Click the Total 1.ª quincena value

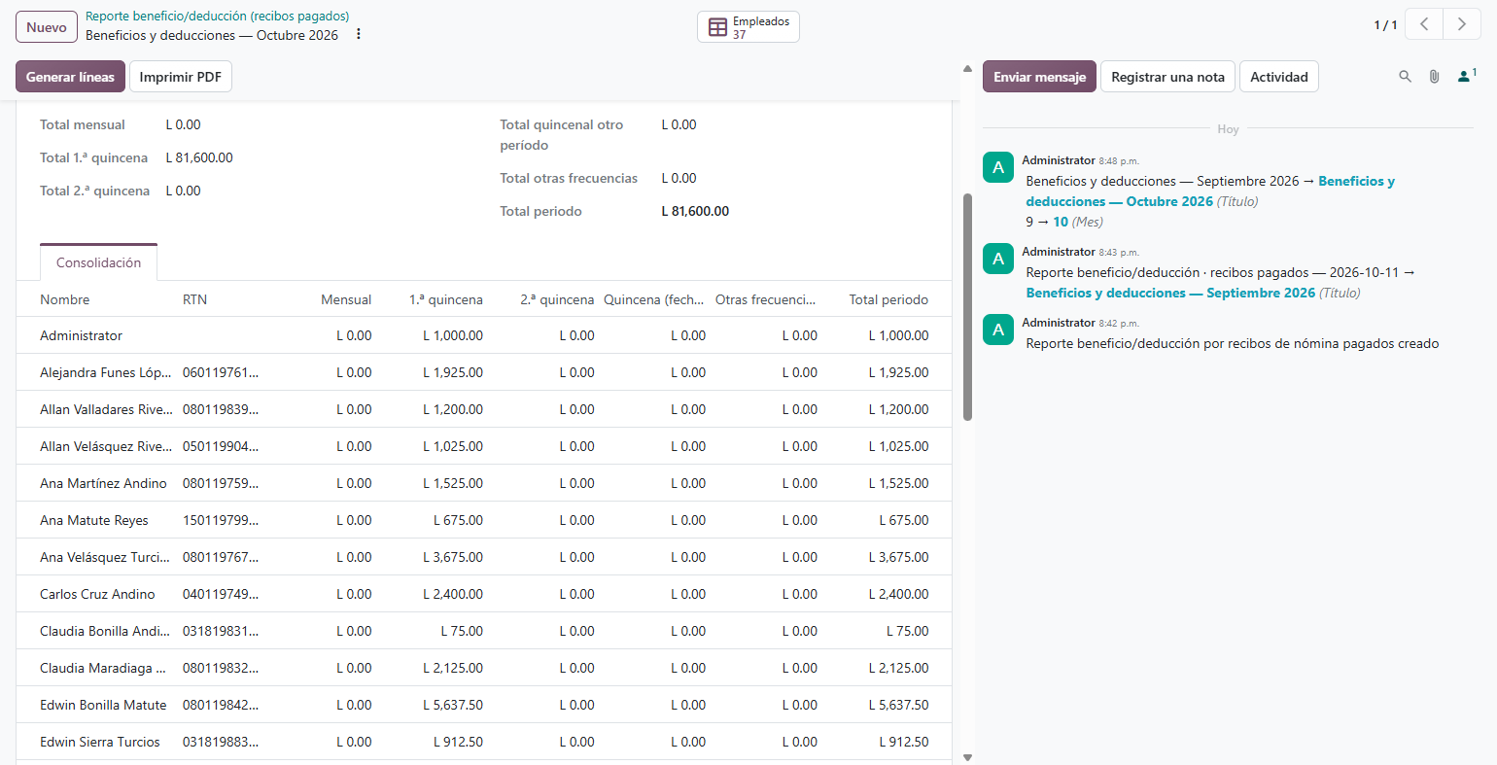click(x=199, y=157)
